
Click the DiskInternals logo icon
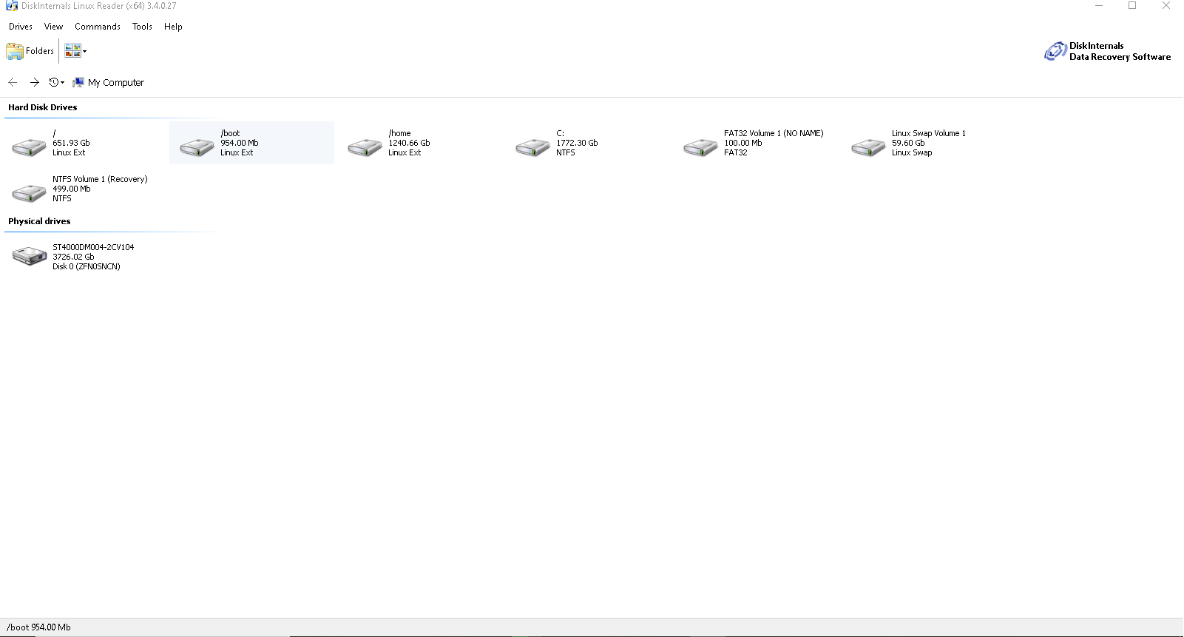click(1055, 51)
